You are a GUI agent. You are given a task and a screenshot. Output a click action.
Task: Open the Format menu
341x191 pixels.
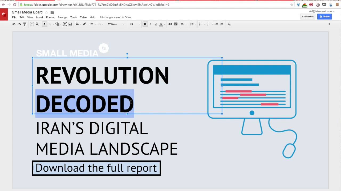(50, 17)
